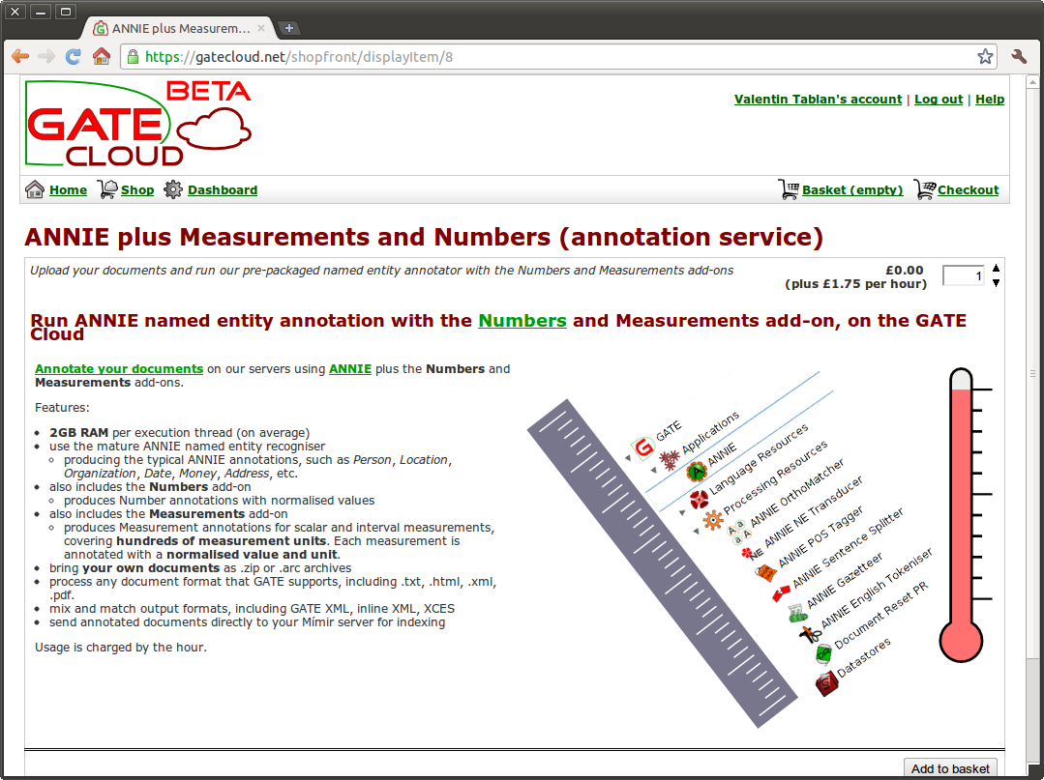This screenshot has height=780, width=1044.
Task: Select the ANNIE plus Measurements browser tab
Action: [180, 29]
